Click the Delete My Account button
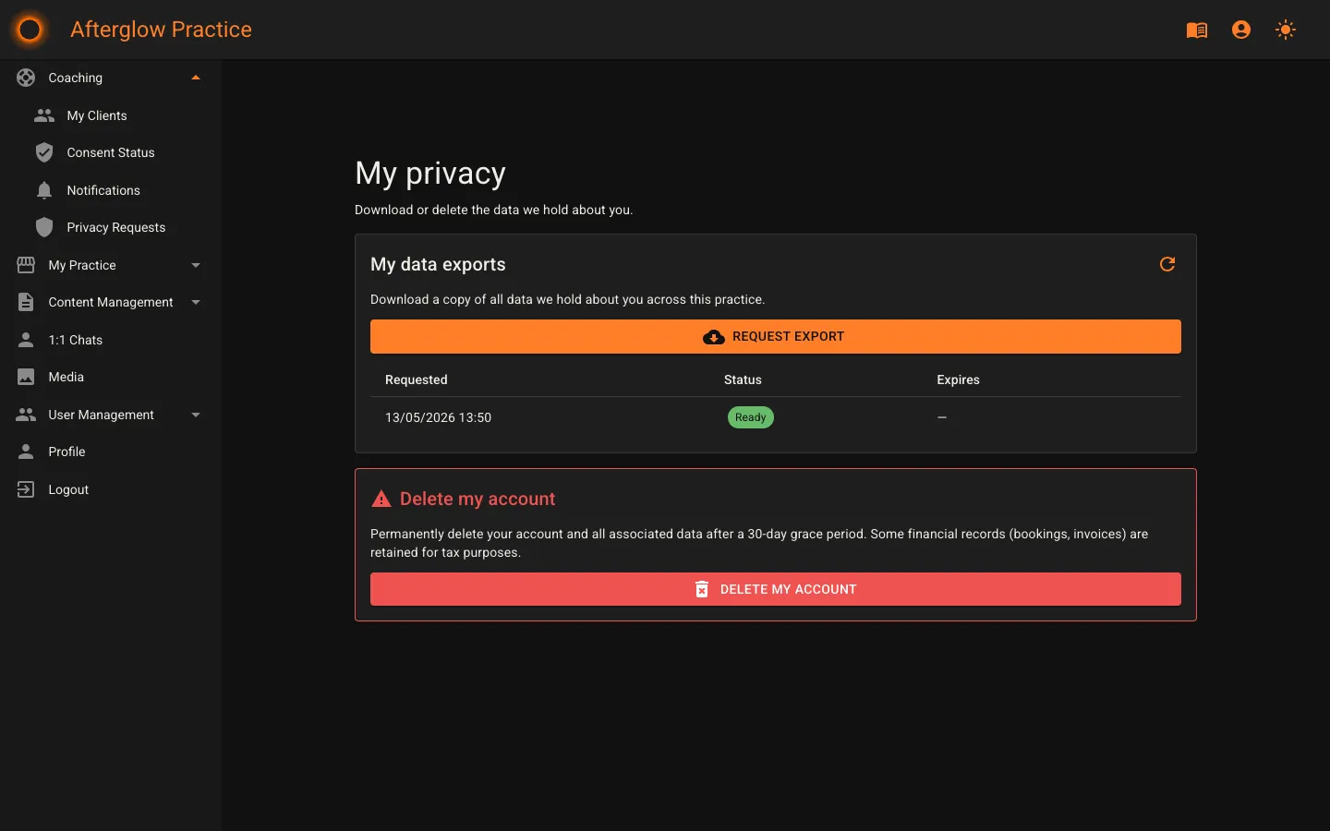Screen dimensions: 1330x831 776,589
